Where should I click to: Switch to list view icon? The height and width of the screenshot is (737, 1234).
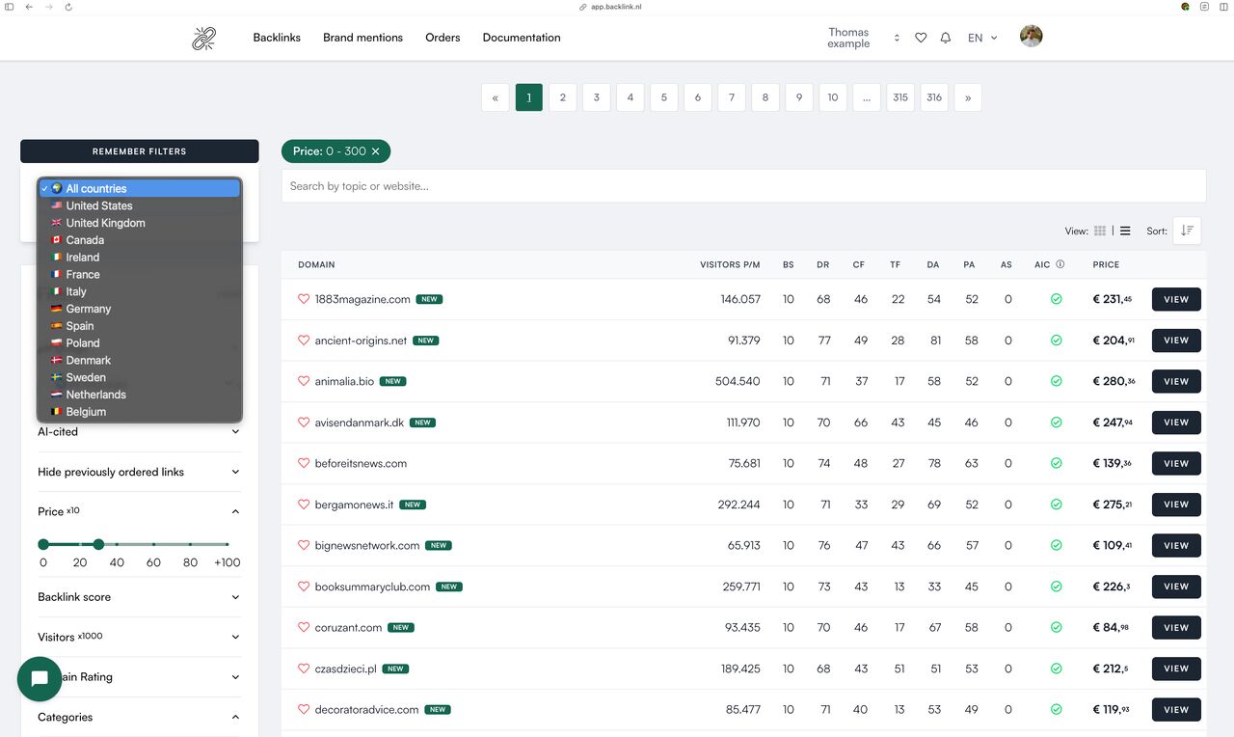pos(1125,231)
